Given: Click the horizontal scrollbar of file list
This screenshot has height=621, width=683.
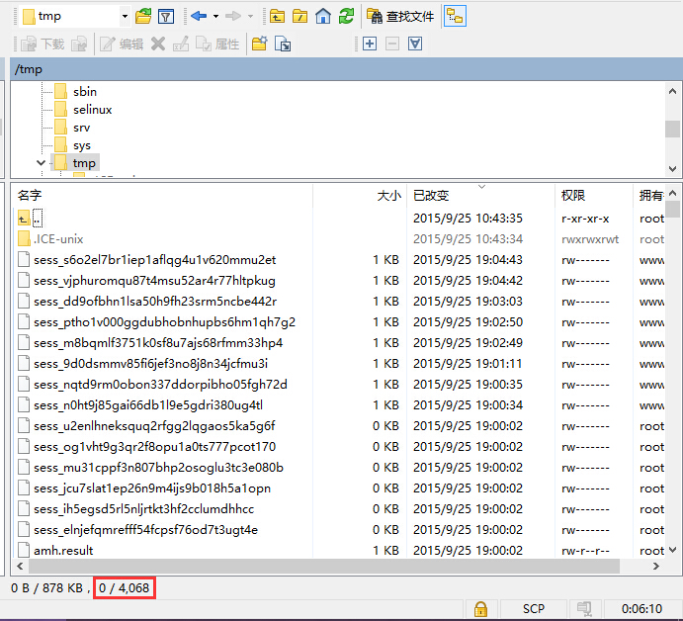Looking at the screenshot, I should pos(316,567).
